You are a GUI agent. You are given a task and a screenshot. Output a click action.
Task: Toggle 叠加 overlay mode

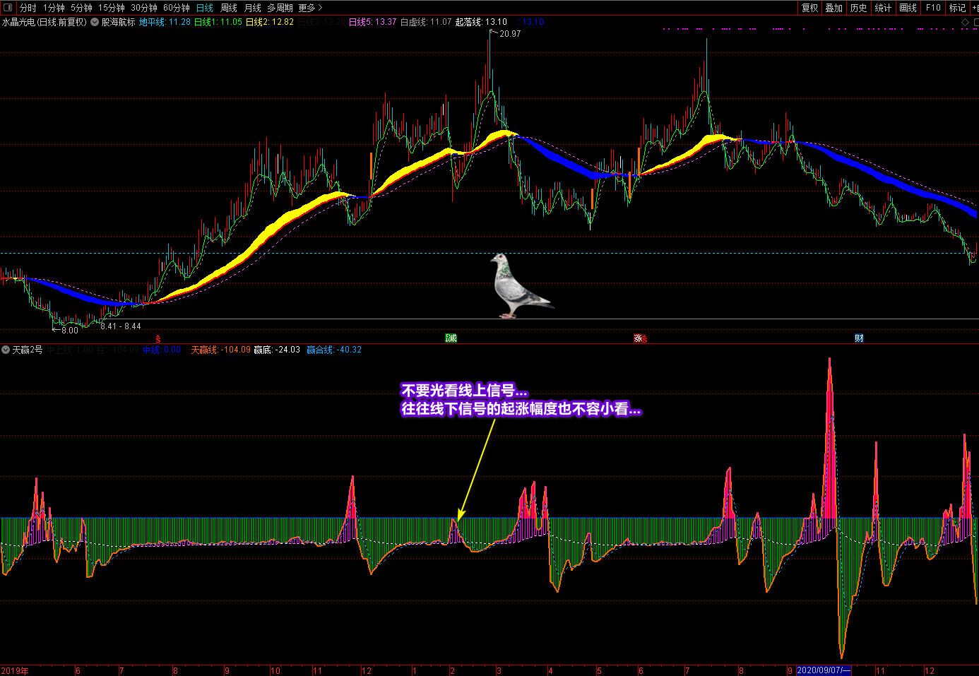point(834,8)
